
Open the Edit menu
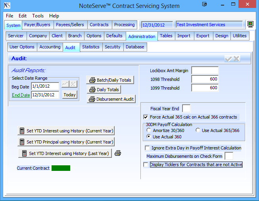click(23, 16)
